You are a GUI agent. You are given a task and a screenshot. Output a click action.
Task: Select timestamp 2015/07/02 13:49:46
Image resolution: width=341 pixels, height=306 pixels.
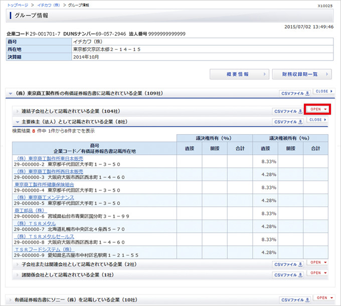pos(309,27)
